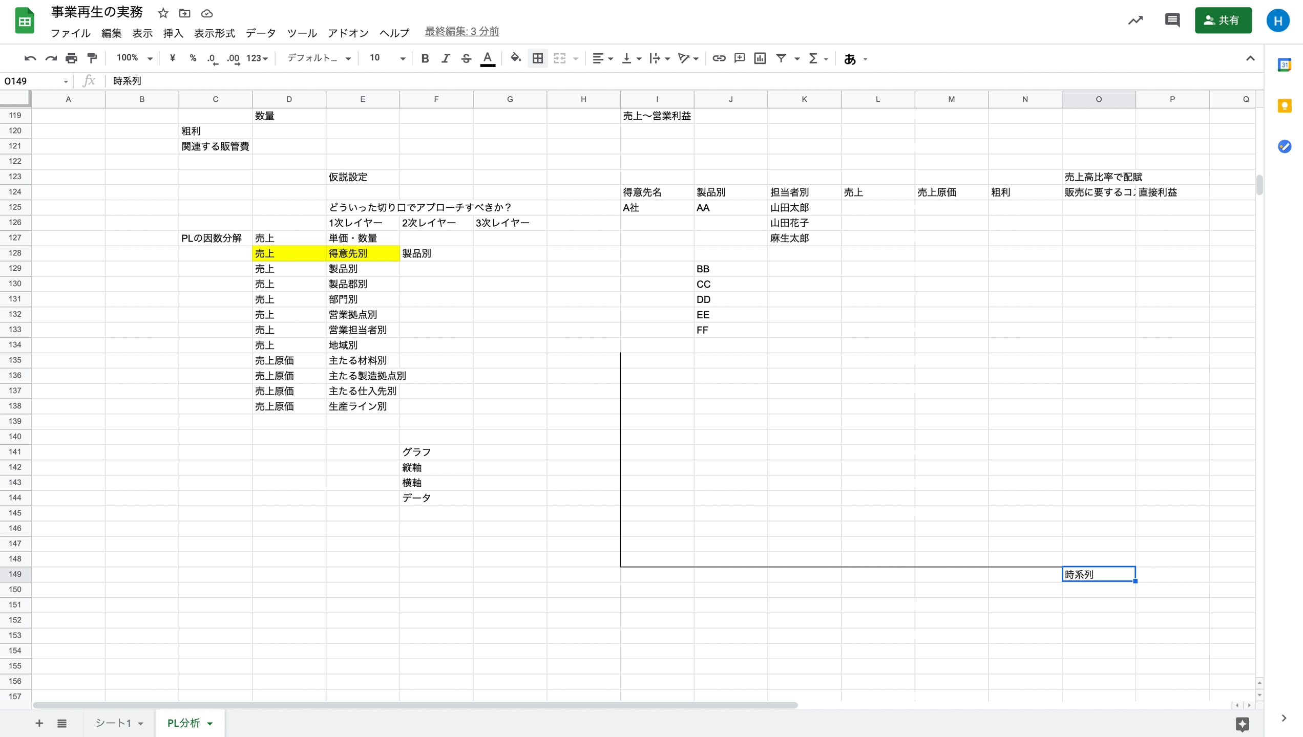Open the 最終編集: 3 分前 edit history link
Screen dimensions: 1303x737
tap(460, 31)
